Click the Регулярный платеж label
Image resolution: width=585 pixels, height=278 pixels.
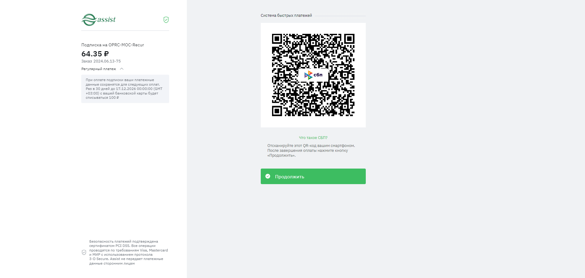tap(99, 69)
